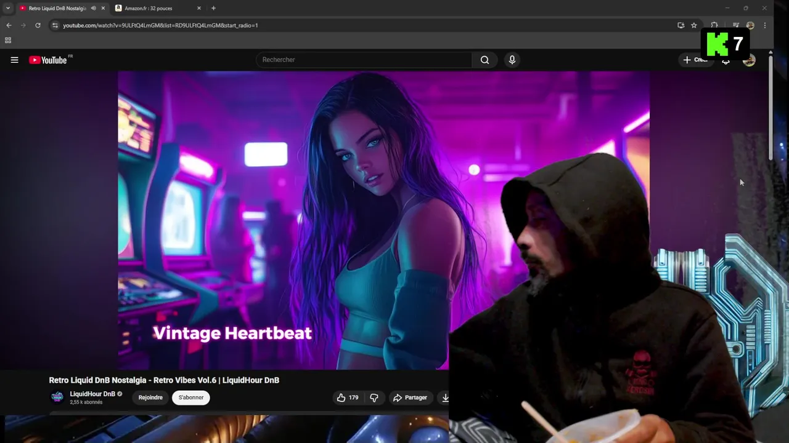Click the Partager share button
This screenshot has width=789, height=443.
point(411,397)
